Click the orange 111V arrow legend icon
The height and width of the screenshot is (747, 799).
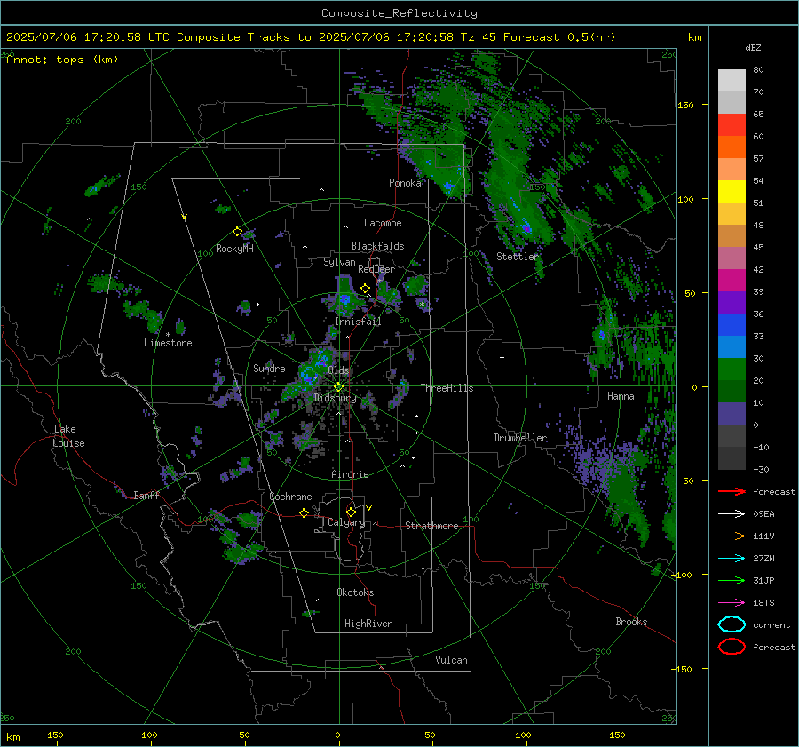click(x=732, y=536)
